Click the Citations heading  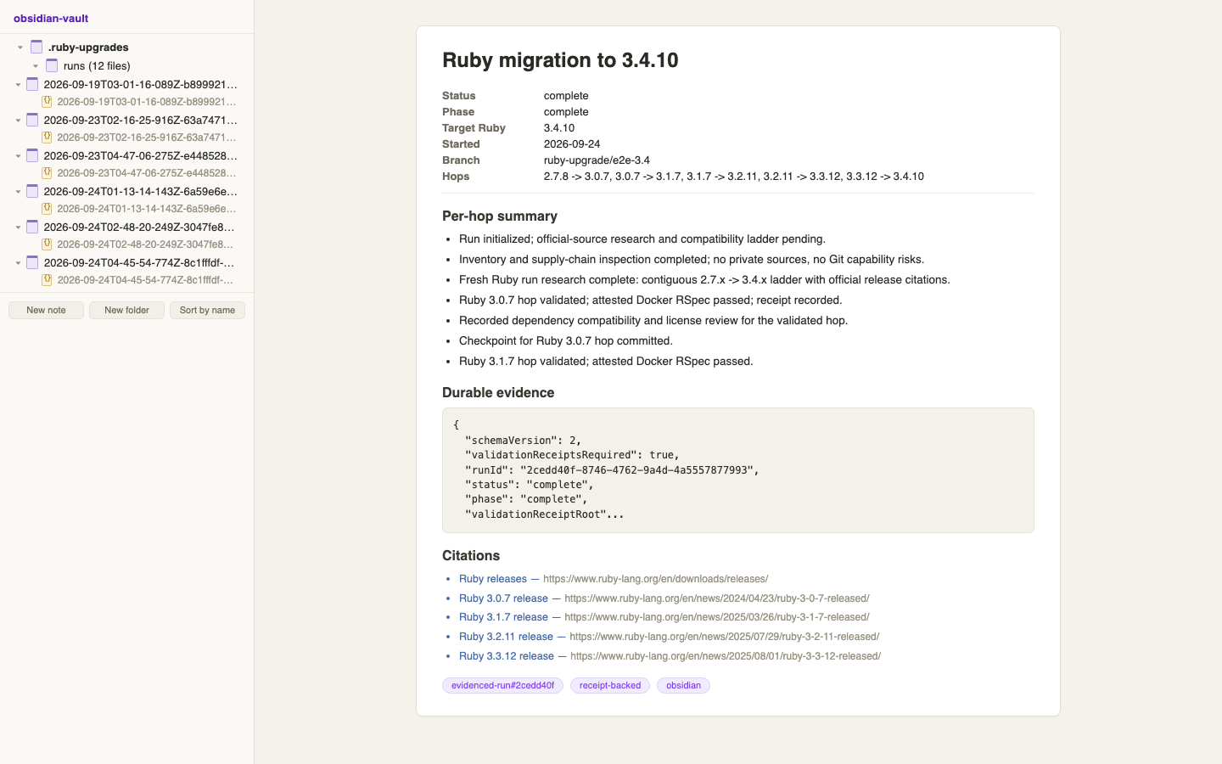coord(471,556)
